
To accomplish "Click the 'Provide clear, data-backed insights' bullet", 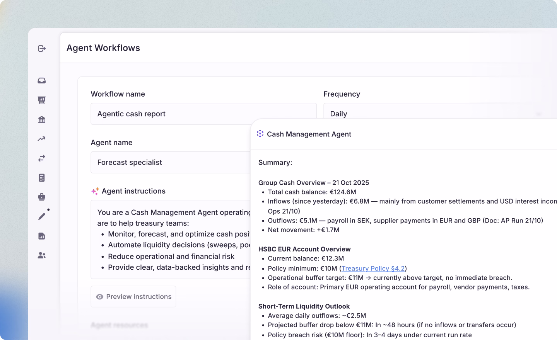I will point(179,267).
